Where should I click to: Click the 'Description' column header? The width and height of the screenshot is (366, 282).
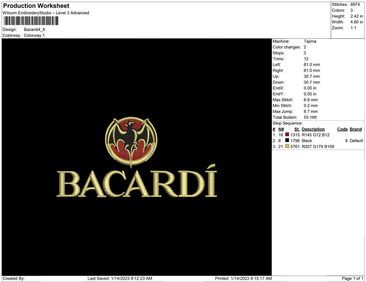click(313, 129)
